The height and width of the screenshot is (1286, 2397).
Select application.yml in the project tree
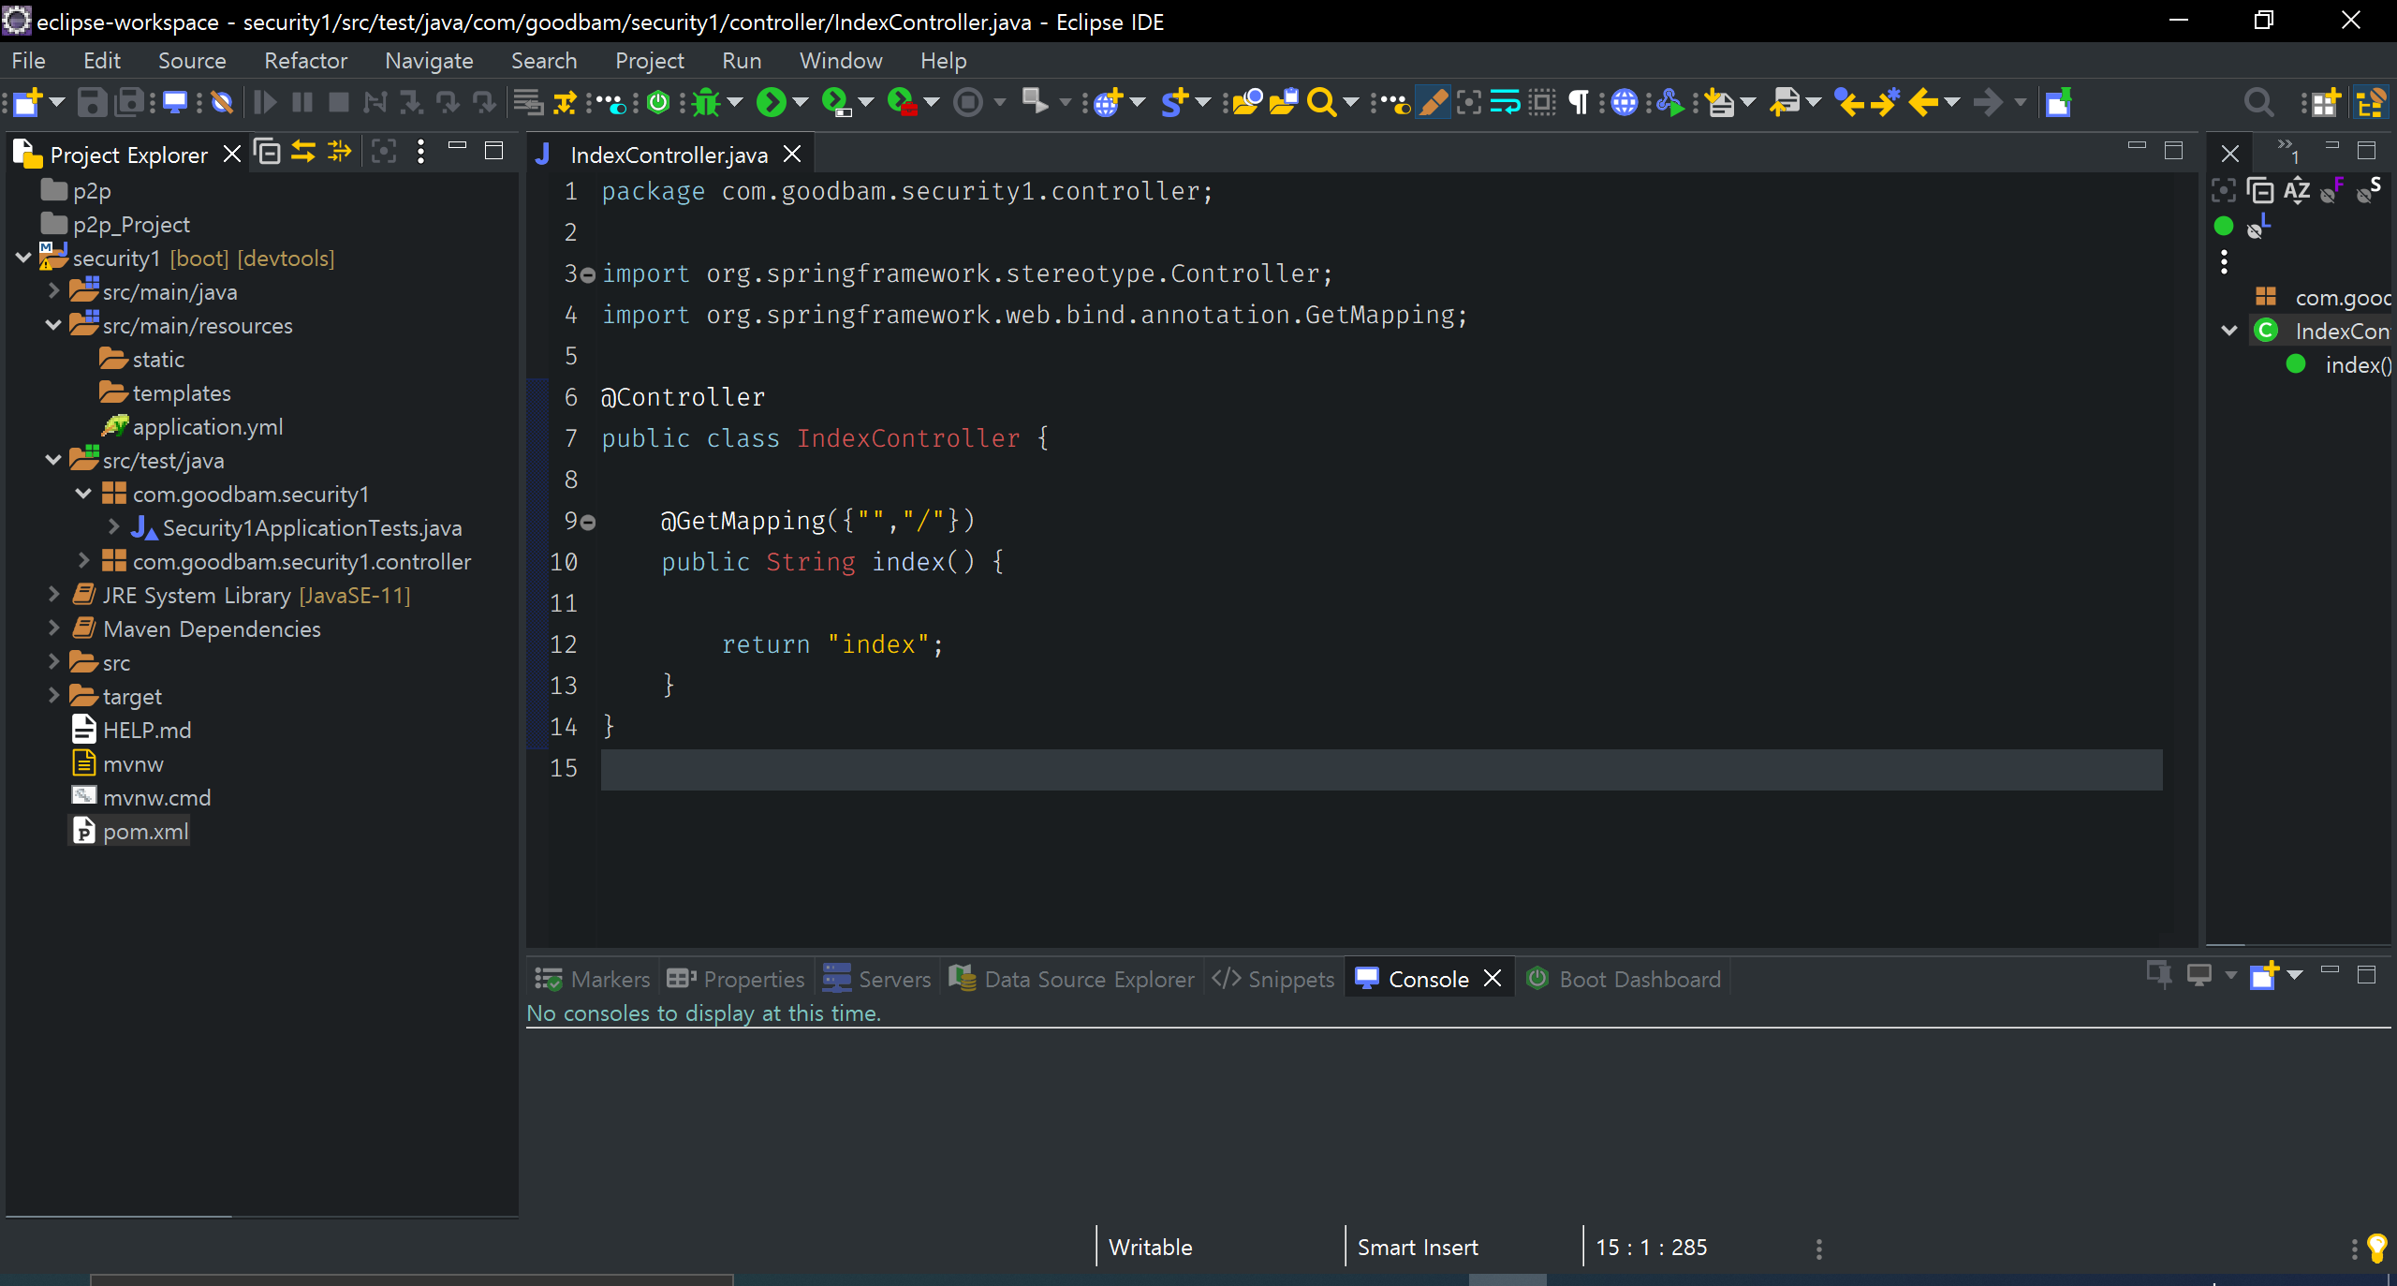coord(207,427)
